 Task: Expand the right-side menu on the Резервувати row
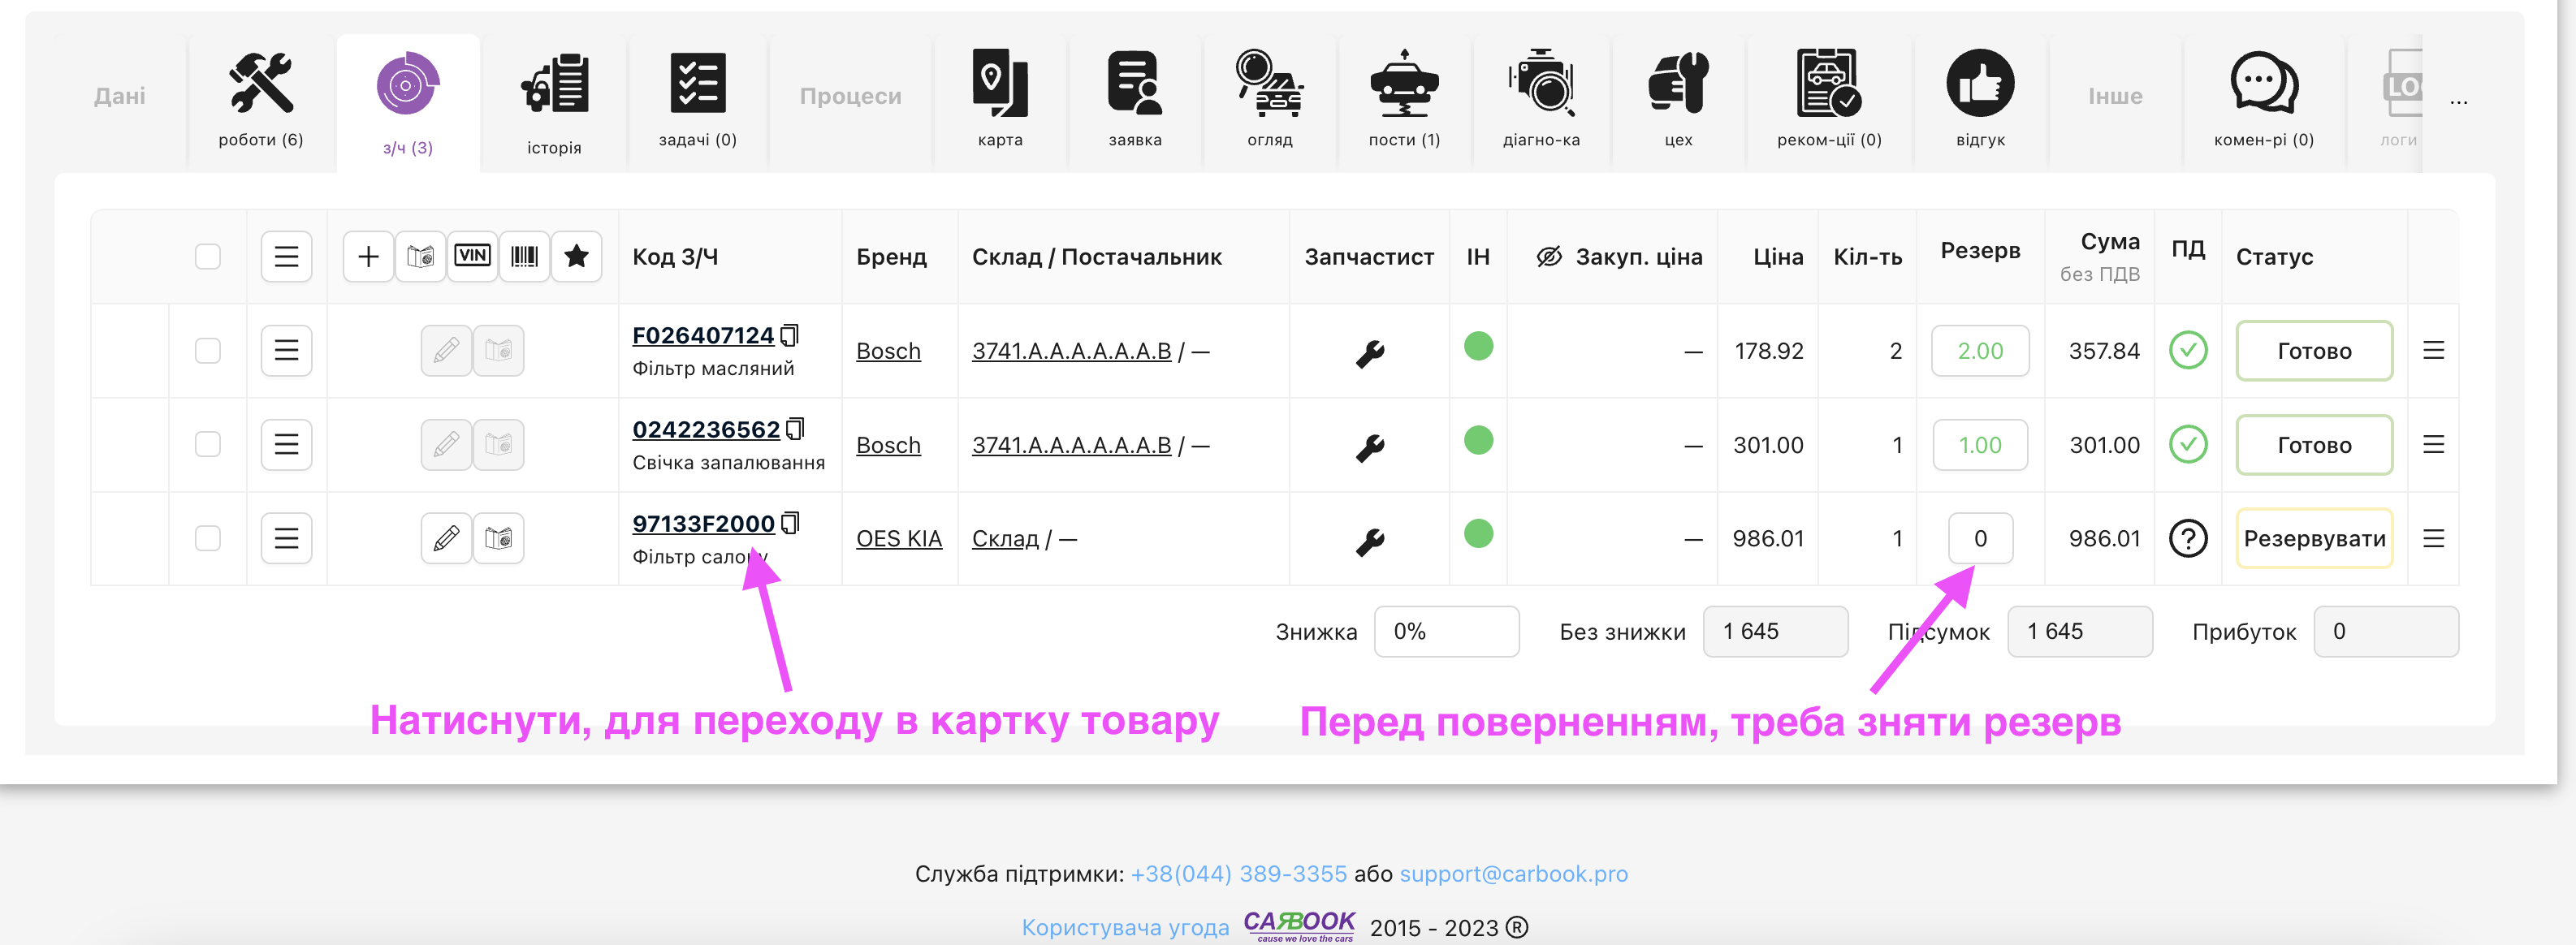click(2433, 538)
